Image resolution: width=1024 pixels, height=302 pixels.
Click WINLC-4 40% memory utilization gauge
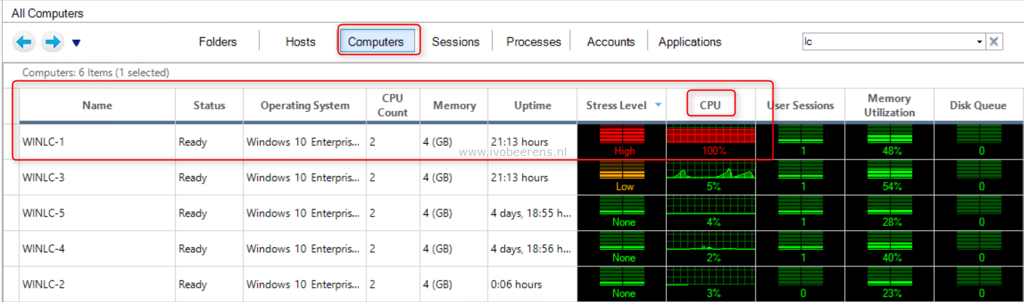(889, 248)
